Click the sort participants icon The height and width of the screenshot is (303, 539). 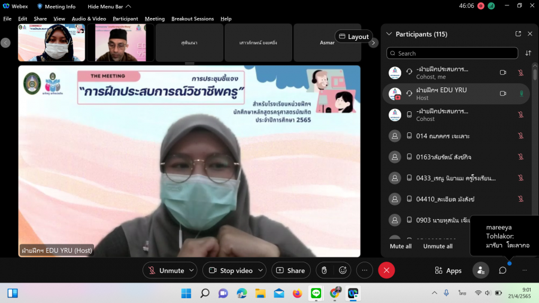point(528,53)
